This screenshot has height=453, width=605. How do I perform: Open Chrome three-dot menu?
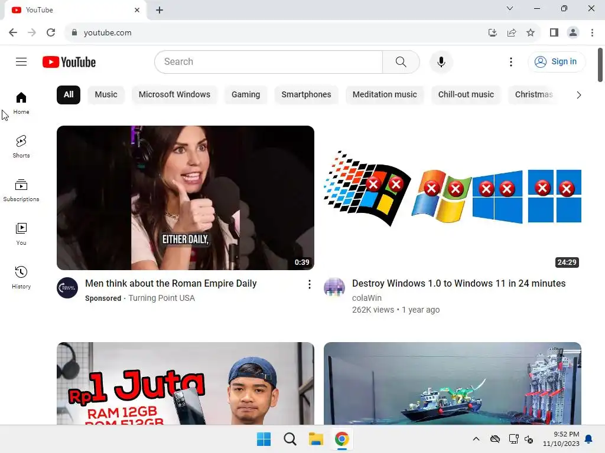pyautogui.click(x=592, y=33)
